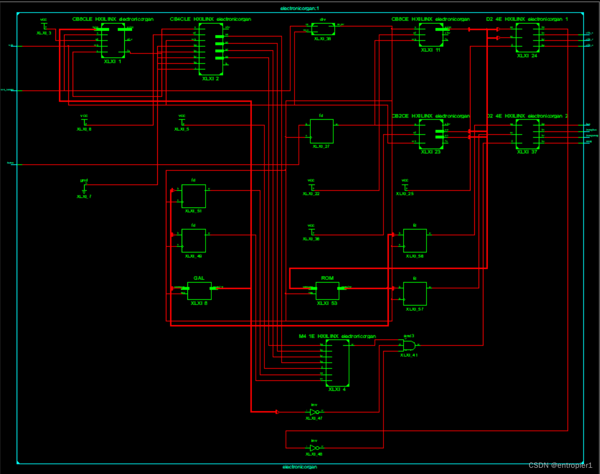Select the gnd symbol XLXI_7
This screenshot has height=474, width=600.
click(x=84, y=189)
